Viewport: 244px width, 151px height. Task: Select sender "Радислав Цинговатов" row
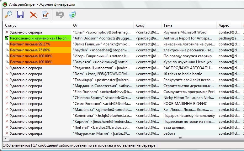click(x=102, y=68)
